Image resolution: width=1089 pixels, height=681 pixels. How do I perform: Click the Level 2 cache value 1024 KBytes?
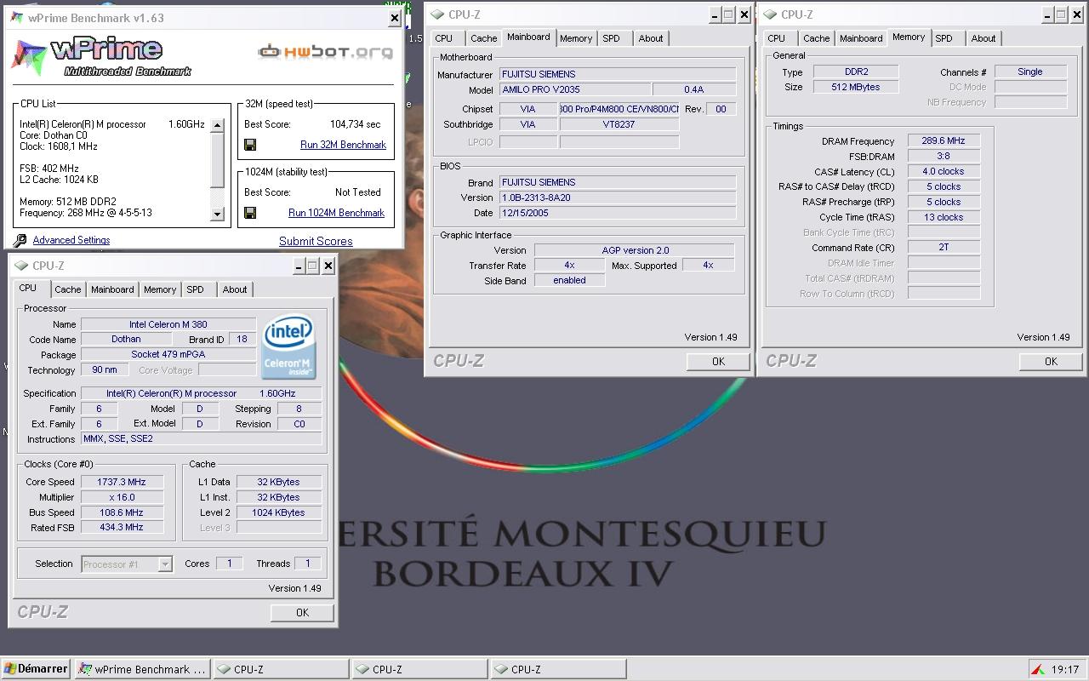pyautogui.click(x=279, y=512)
